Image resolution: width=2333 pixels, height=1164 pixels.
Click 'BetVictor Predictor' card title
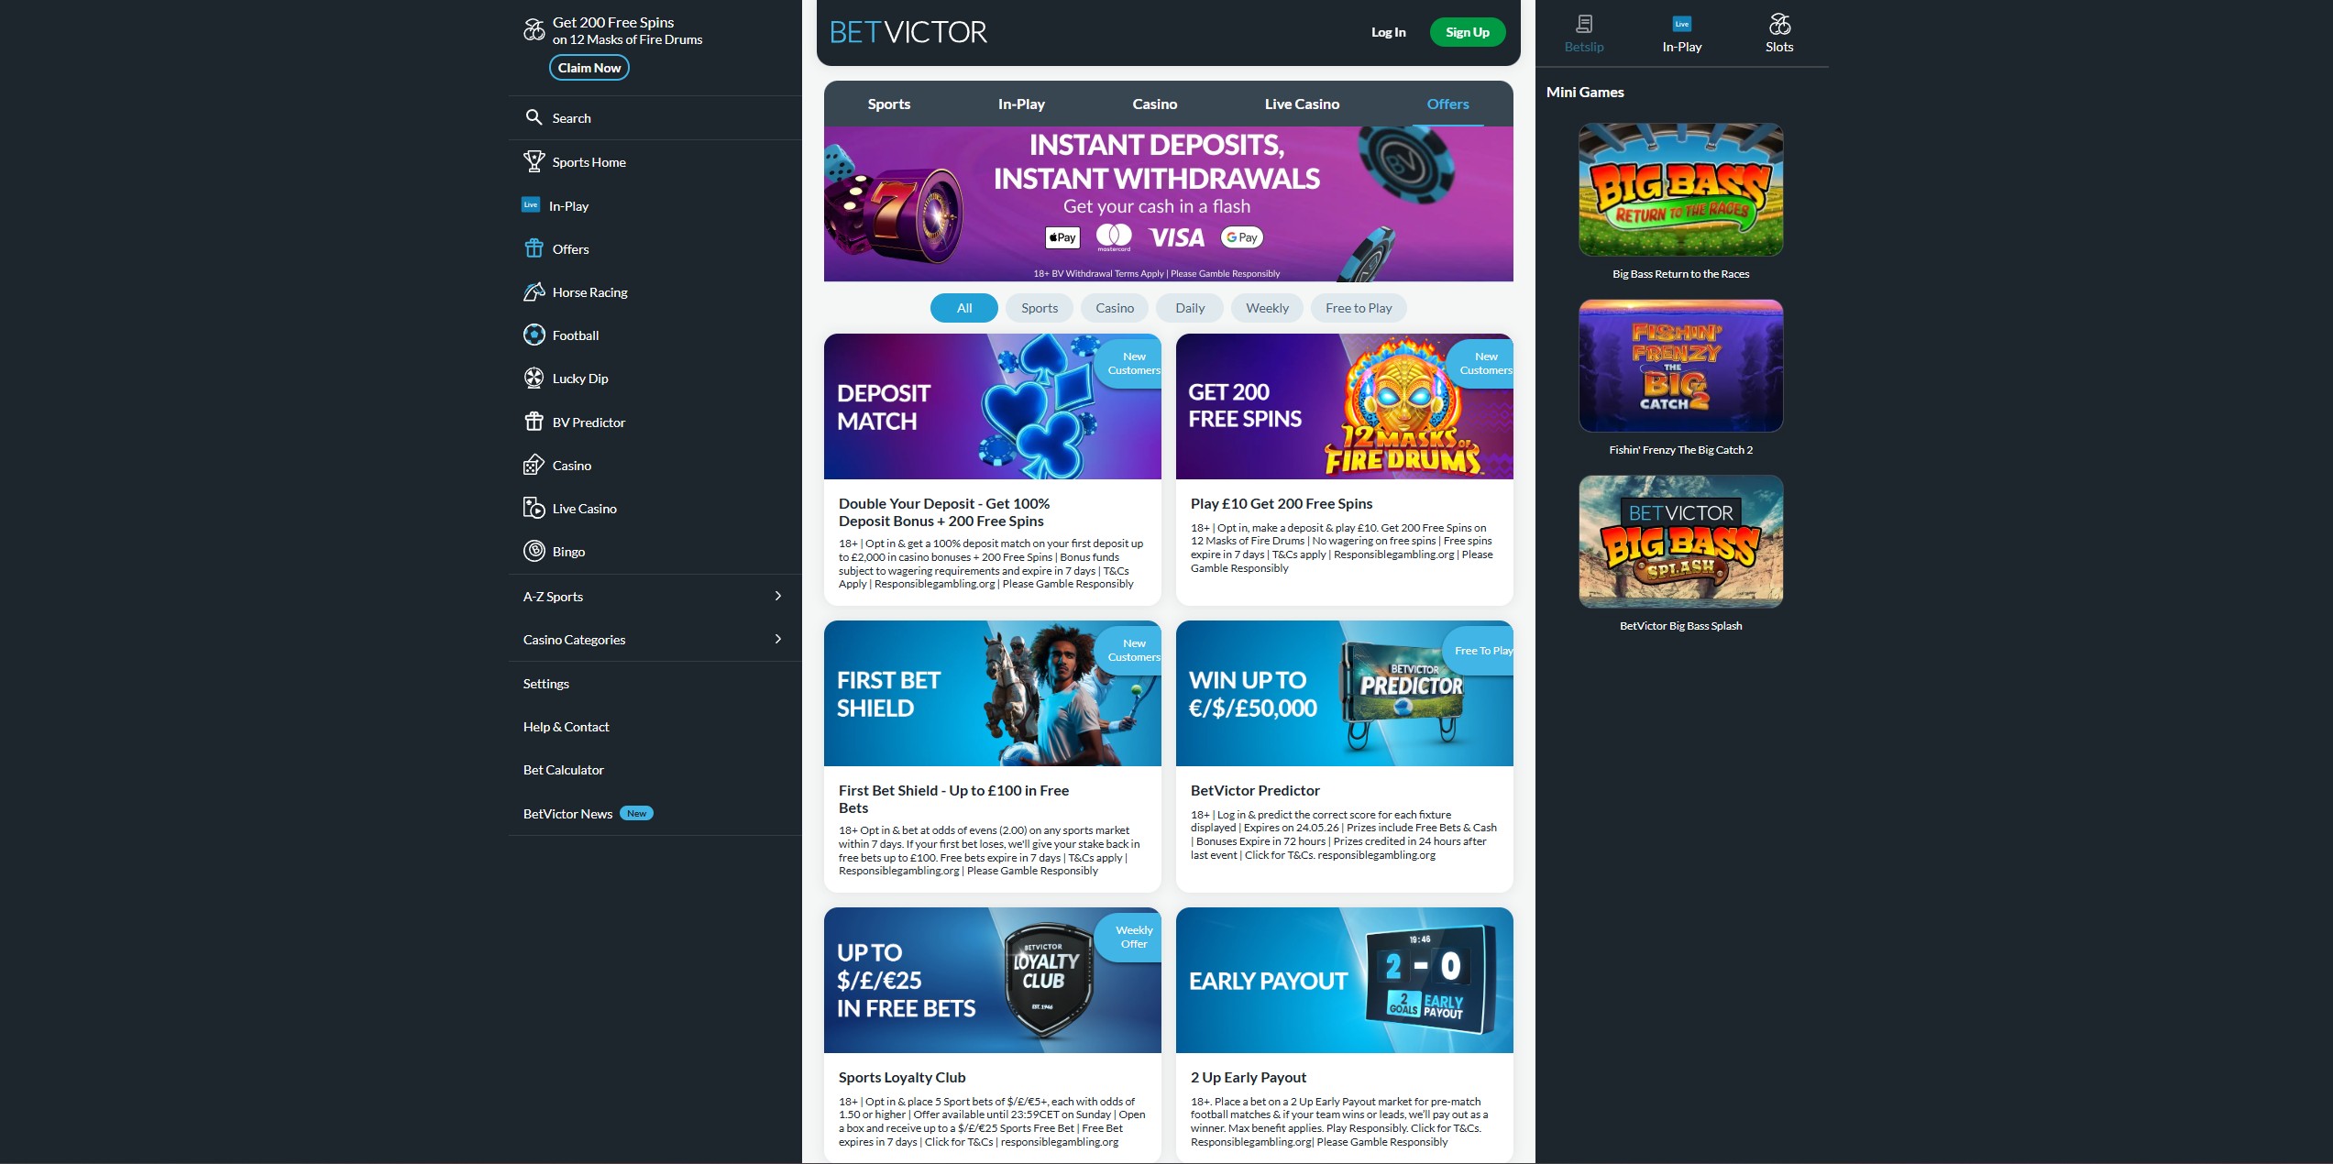pyautogui.click(x=1255, y=790)
